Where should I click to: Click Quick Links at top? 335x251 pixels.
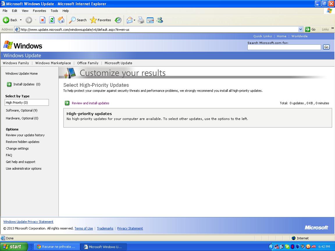[x=263, y=36]
